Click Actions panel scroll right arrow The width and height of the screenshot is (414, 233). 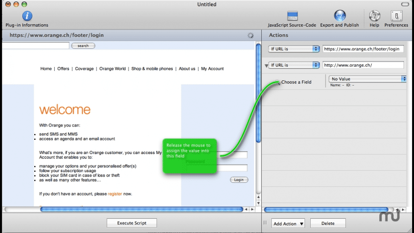tap(403, 210)
